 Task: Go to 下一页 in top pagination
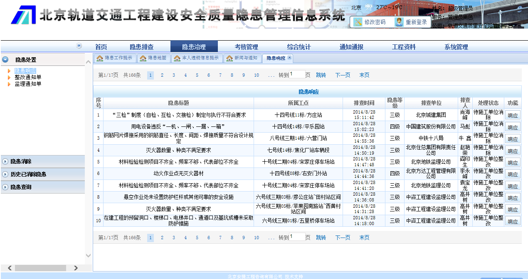(343, 75)
